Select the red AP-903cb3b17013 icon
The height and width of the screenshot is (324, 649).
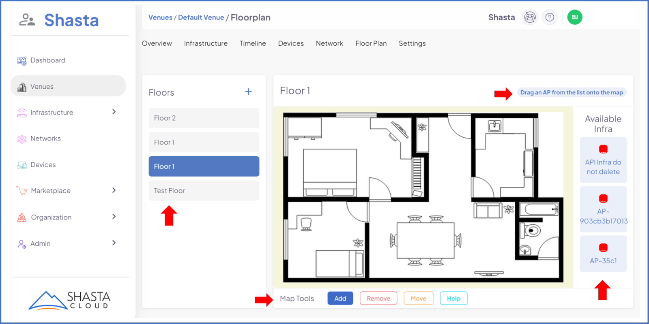(603, 198)
